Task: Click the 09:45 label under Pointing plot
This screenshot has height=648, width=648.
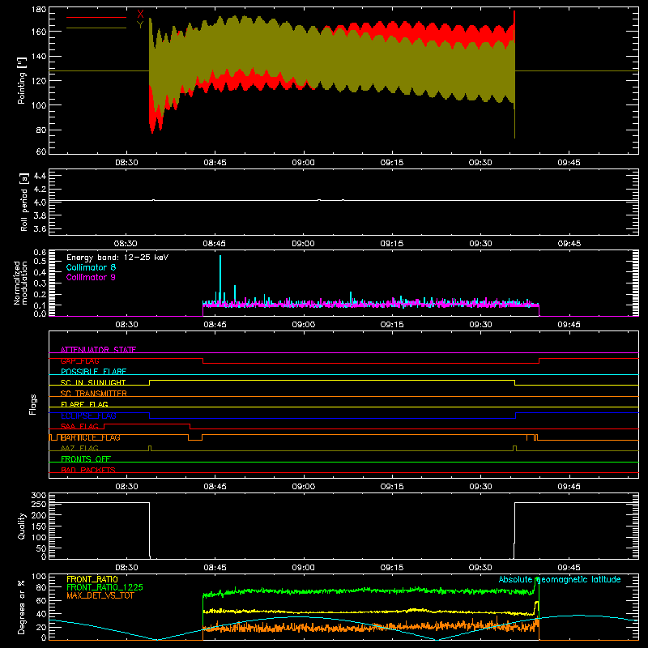Action: [569, 163]
